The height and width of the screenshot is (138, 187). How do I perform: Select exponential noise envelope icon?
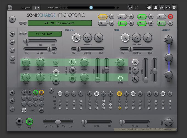tap(135, 62)
